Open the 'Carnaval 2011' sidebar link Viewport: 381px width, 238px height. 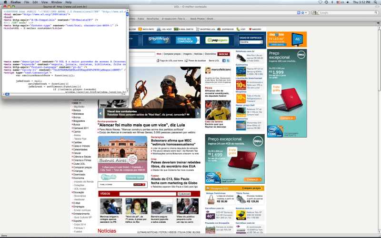[81, 128]
